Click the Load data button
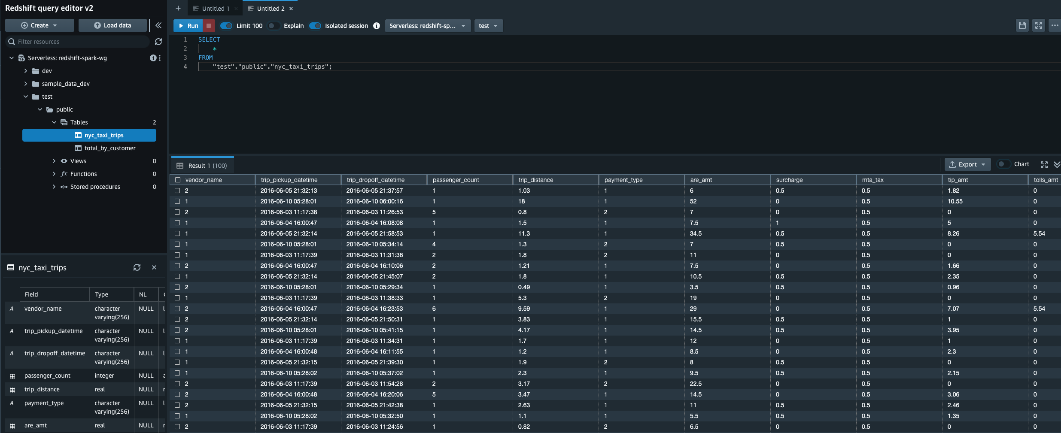Screen dimensions: 1061x433 tap(113, 25)
